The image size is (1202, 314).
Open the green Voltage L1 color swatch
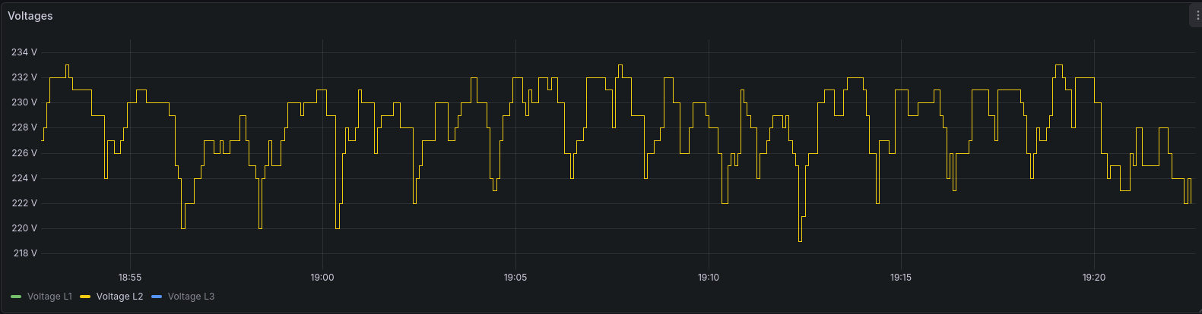[x=16, y=297]
